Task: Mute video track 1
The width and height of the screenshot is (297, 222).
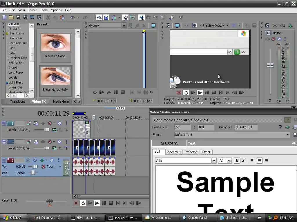Action: pyautogui.click(x=59, y=123)
